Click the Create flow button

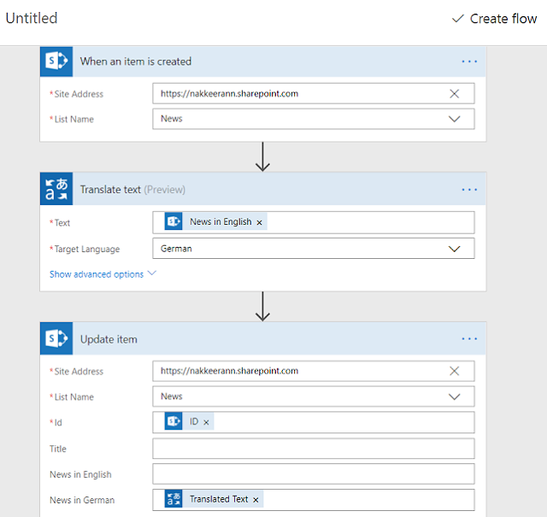[494, 19]
